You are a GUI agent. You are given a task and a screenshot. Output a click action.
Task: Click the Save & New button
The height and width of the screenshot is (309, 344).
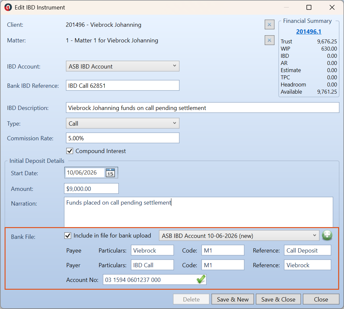pos(233,299)
